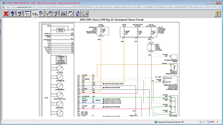Go to the previous figure
223x125 pixels.
click(42, 14)
